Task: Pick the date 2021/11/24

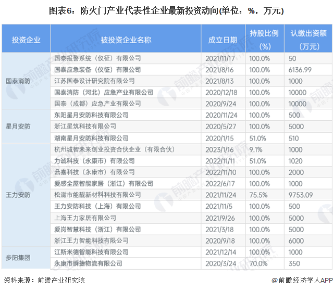Action: pyautogui.click(x=220, y=195)
